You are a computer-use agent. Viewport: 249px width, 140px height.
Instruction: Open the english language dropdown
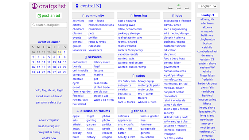click(x=207, y=6)
